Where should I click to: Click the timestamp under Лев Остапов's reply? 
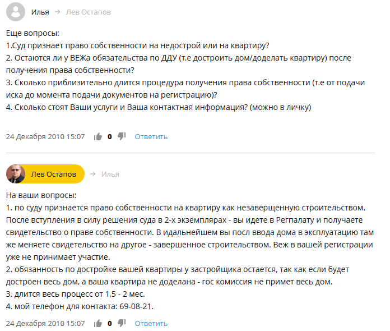click(x=45, y=324)
